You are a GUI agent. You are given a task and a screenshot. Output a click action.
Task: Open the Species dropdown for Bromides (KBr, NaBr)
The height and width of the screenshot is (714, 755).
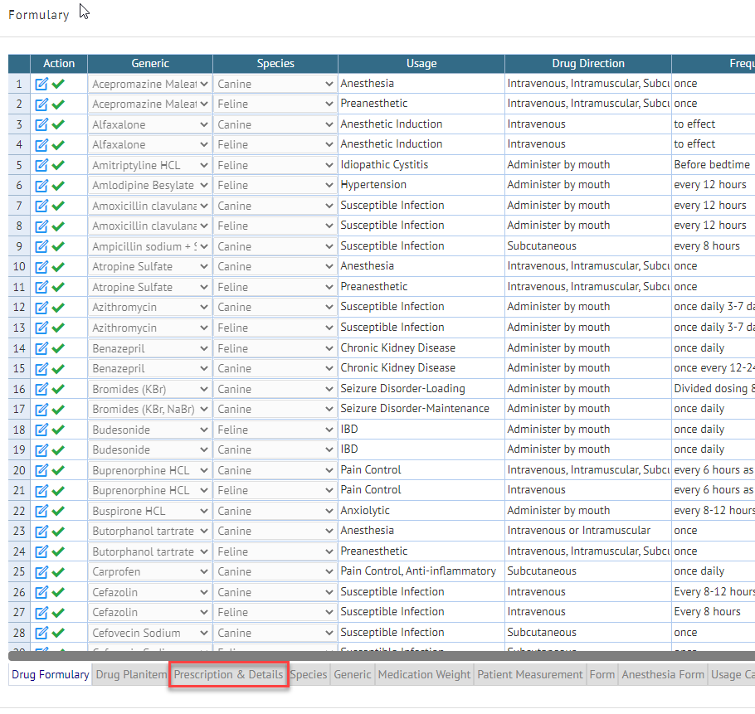point(275,409)
